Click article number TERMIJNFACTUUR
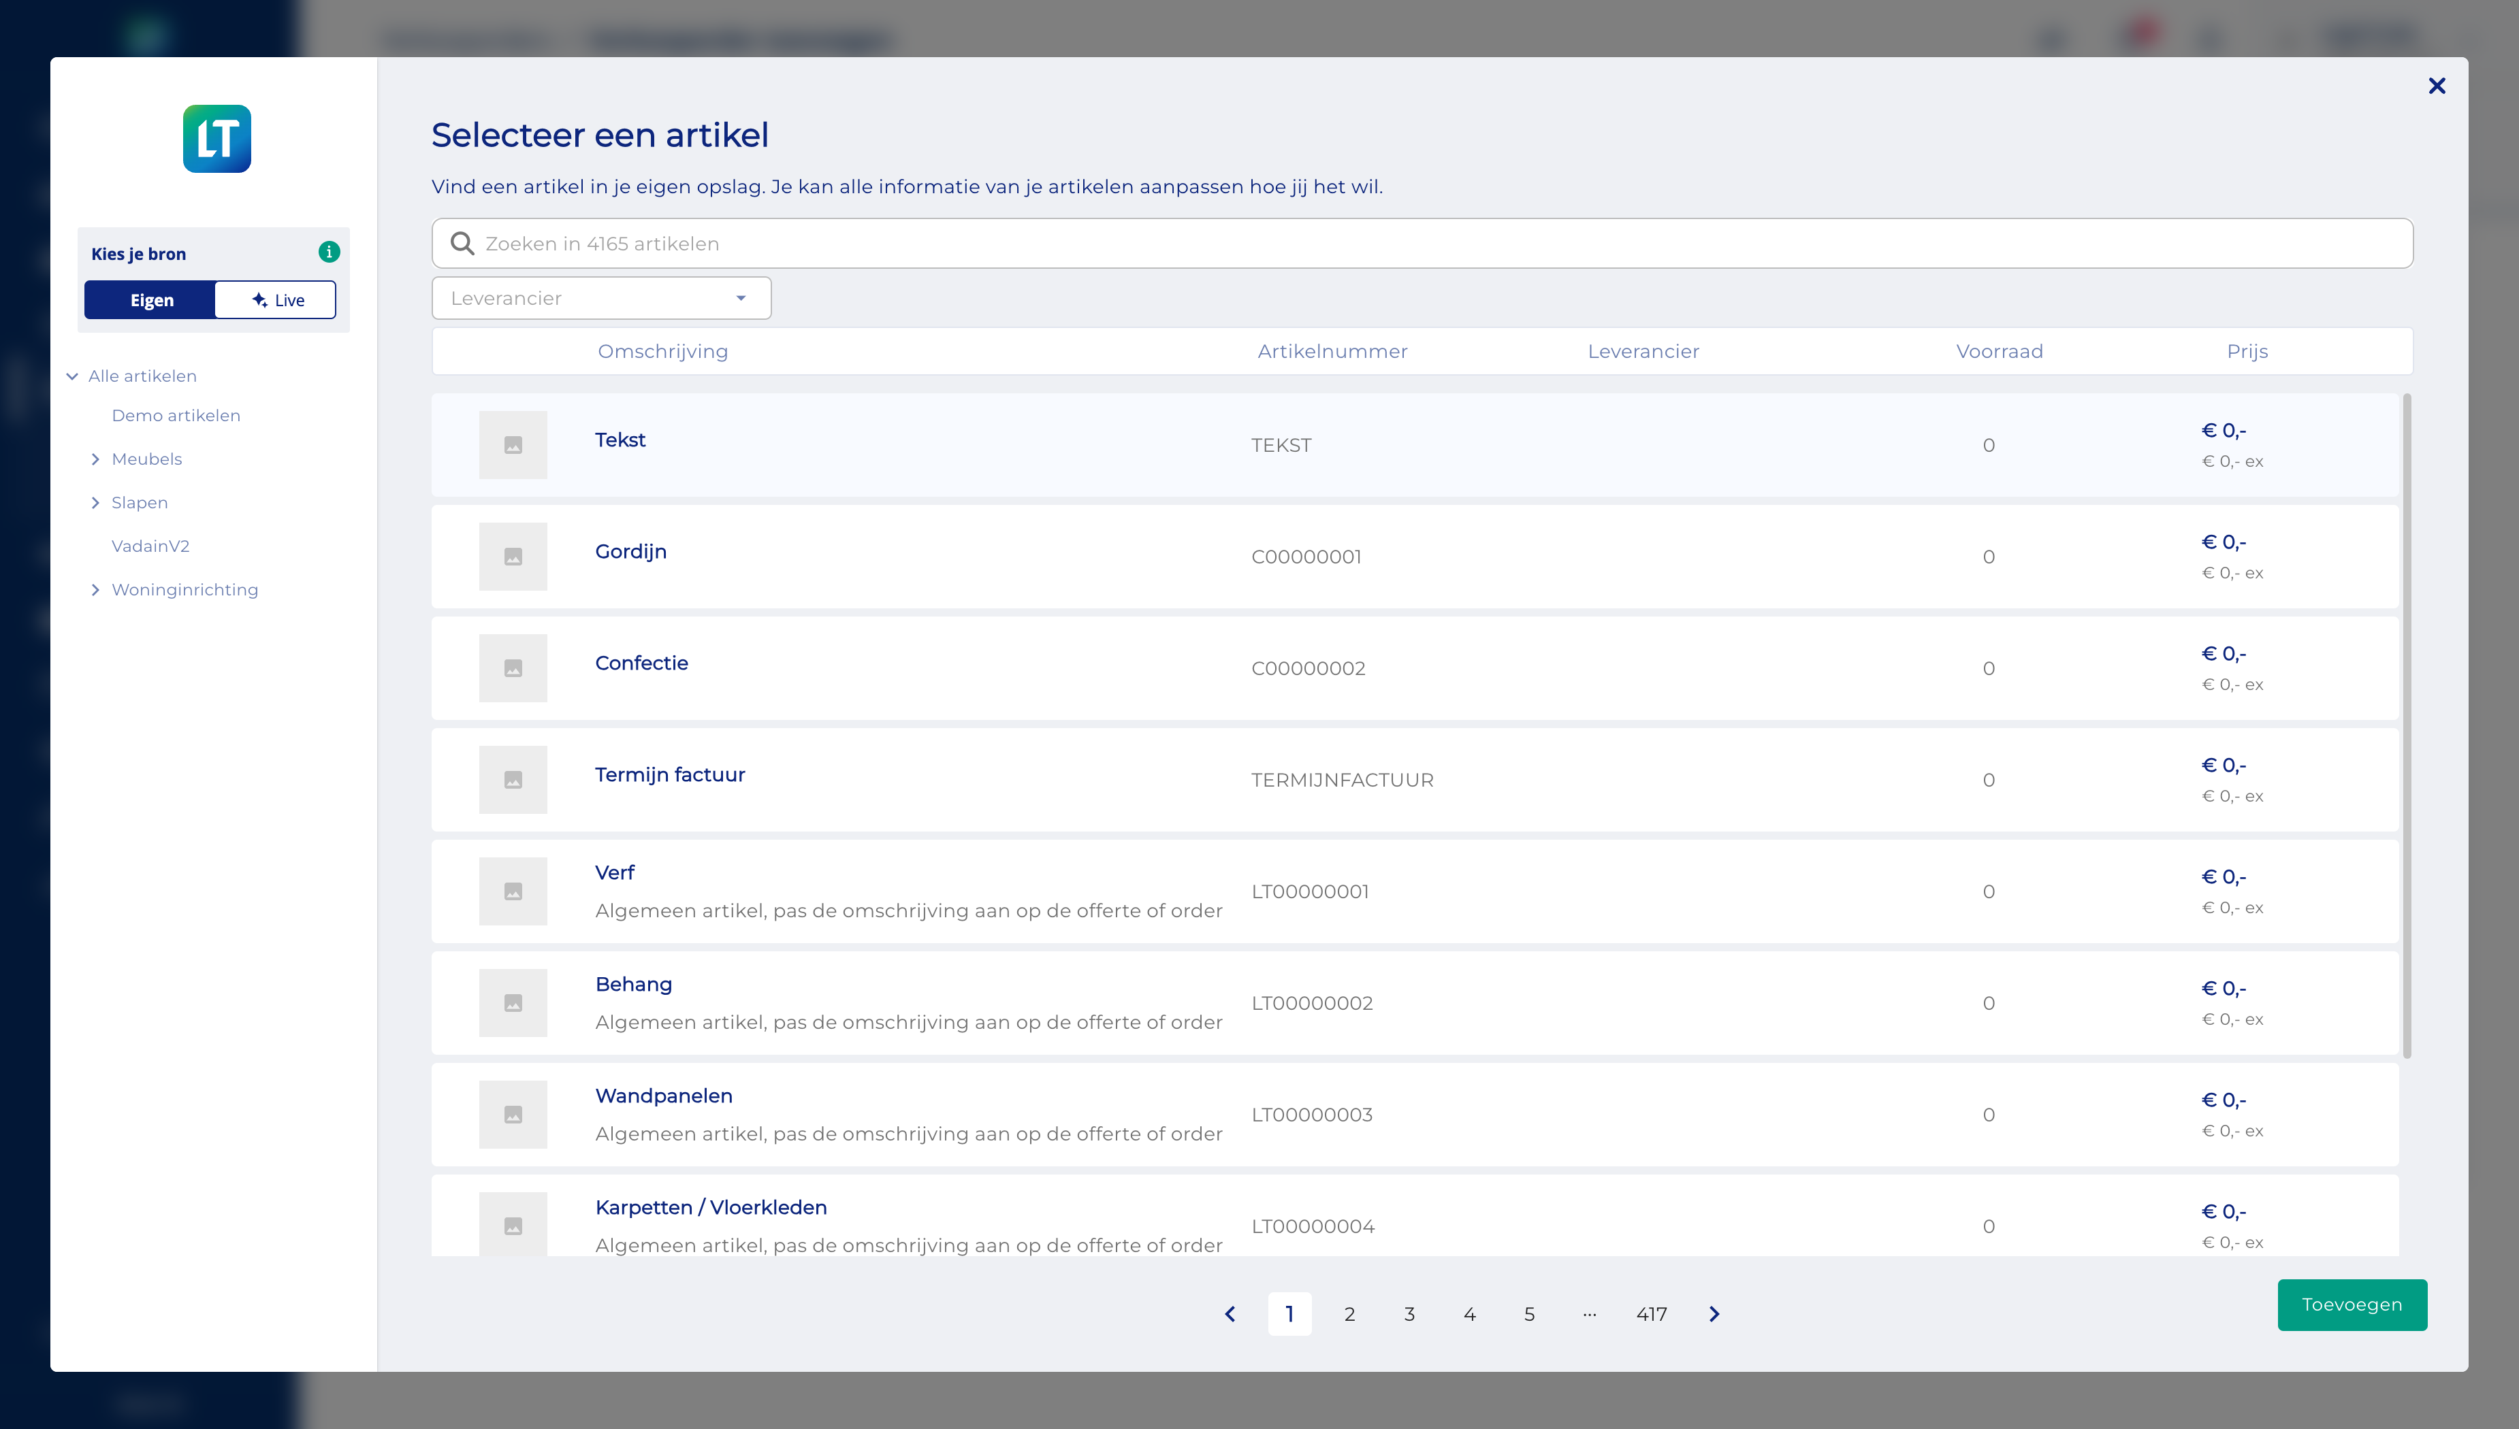Image resolution: width=2519 pixels, height=1429 pixels. [1342, 781]
